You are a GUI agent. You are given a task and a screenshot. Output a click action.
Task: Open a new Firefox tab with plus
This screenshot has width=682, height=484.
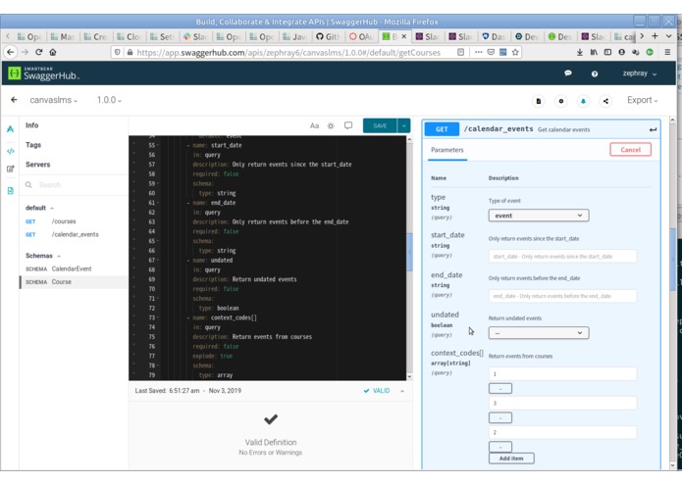coord(655,36)
